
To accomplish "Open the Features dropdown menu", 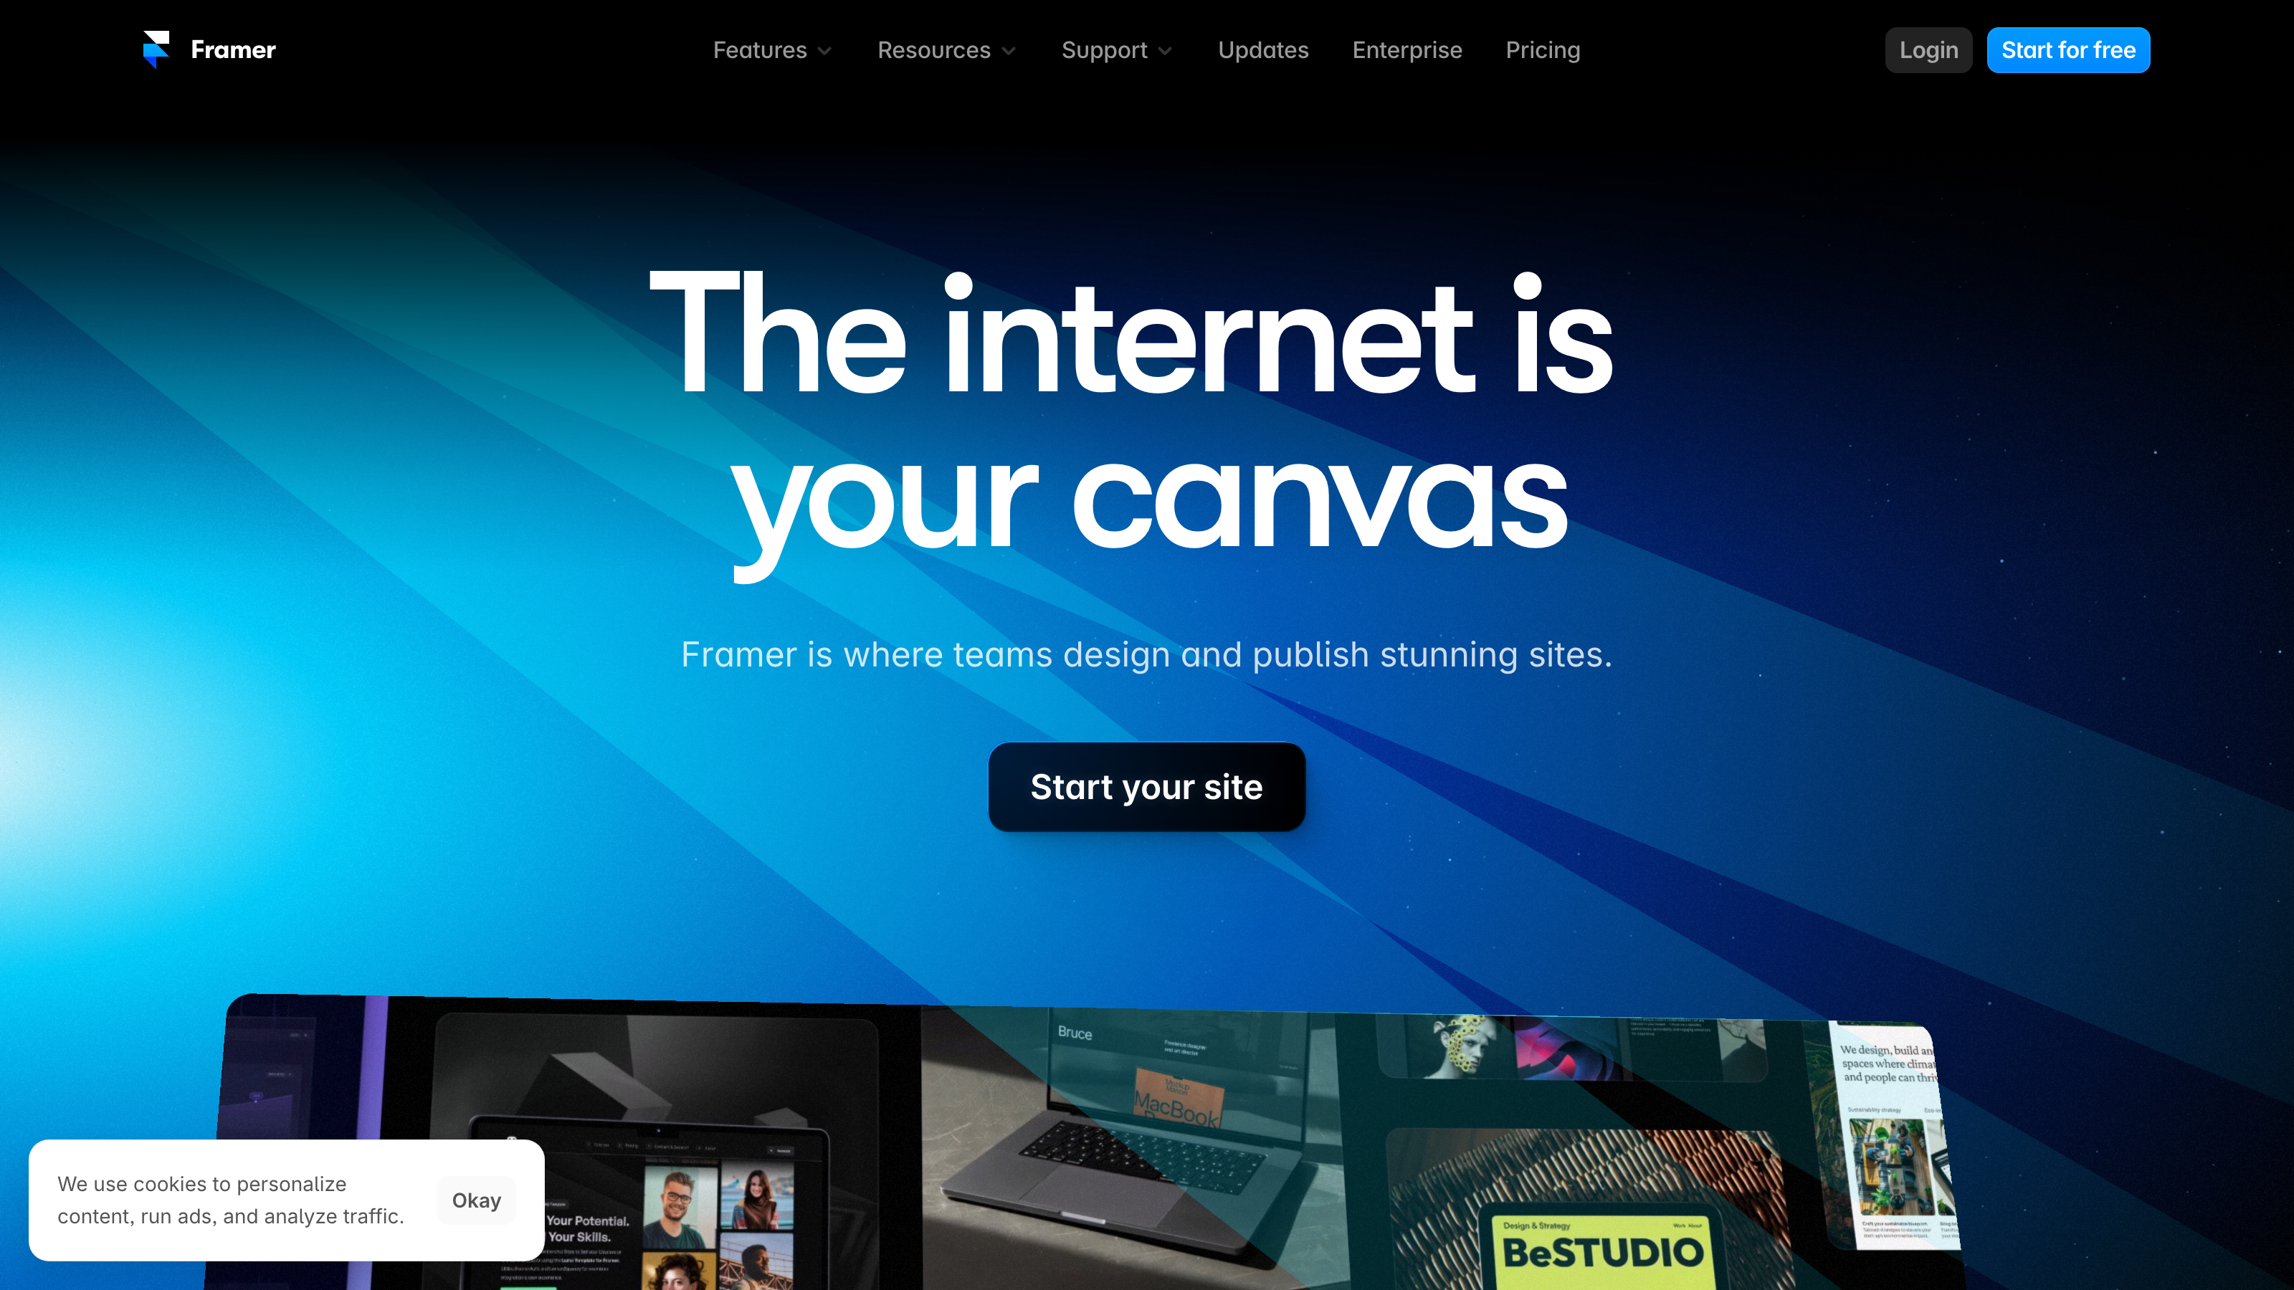I will coord(771,50).
